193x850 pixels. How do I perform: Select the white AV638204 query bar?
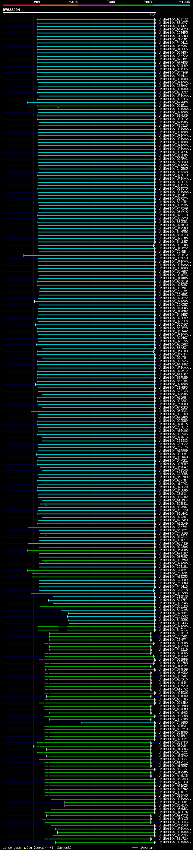[x=80, y=13]
